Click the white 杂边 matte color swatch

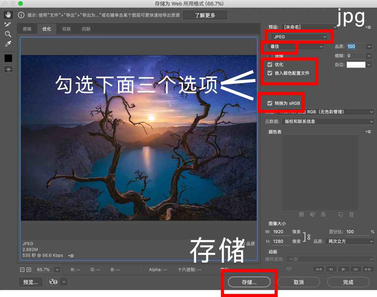coord(356,65)
